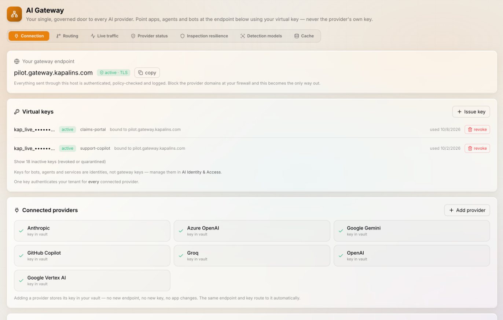Click the Add provider button
This screenshot has height=320, width=503.
point(467,210)
